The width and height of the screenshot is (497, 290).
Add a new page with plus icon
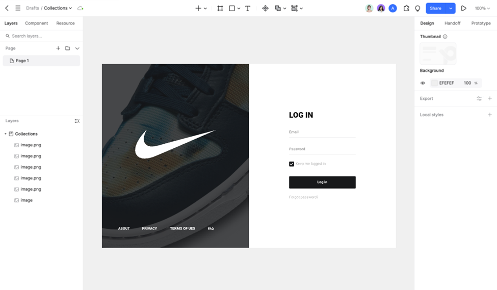58,48
